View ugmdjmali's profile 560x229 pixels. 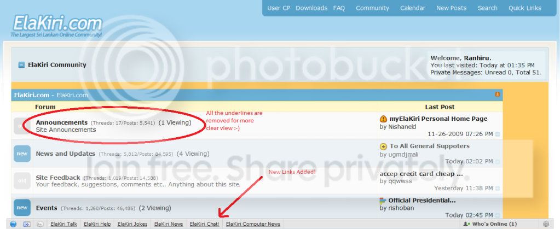[403, 155]
